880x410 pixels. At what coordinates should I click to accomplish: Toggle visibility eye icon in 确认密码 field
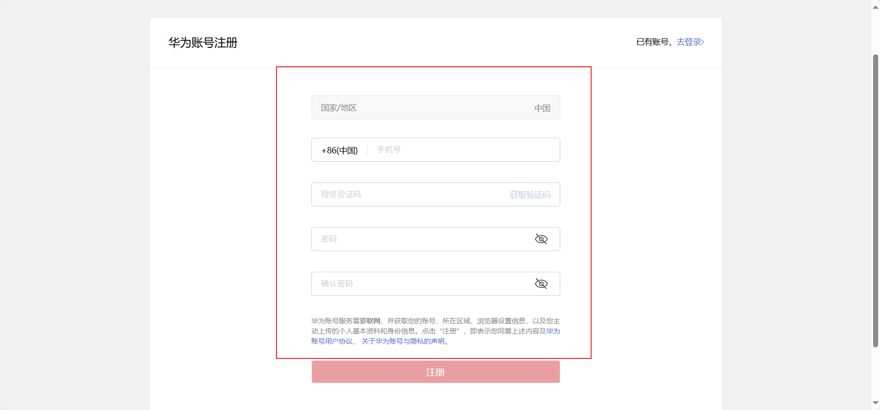point(541,284)
